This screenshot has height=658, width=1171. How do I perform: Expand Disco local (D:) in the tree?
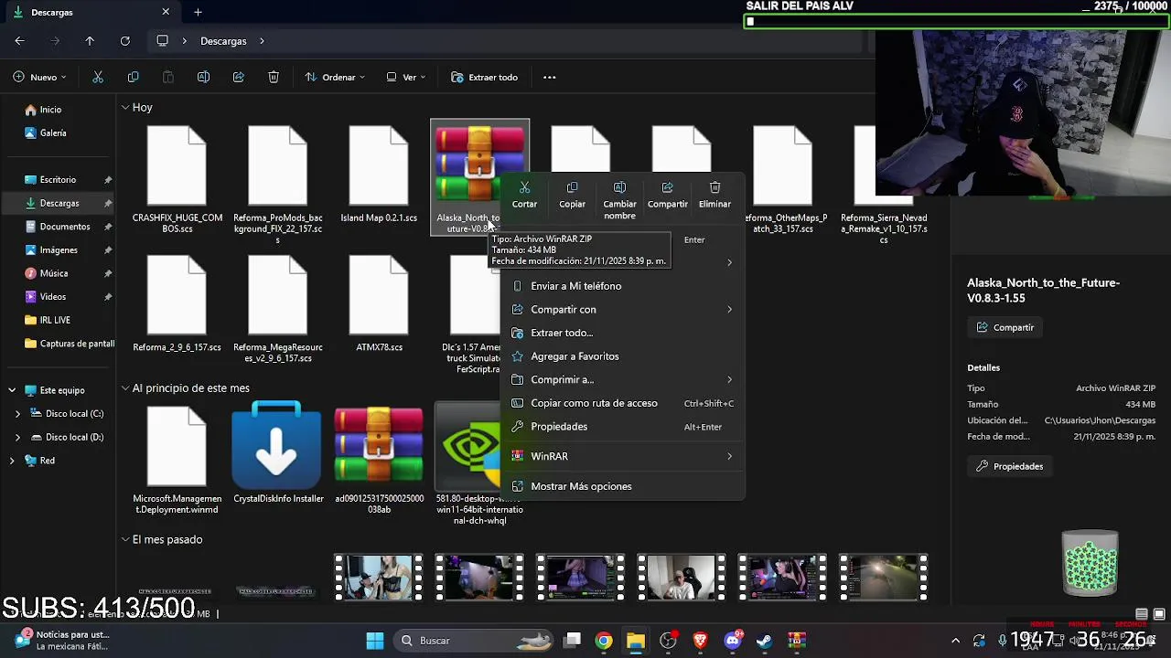(x=17, y=438)
